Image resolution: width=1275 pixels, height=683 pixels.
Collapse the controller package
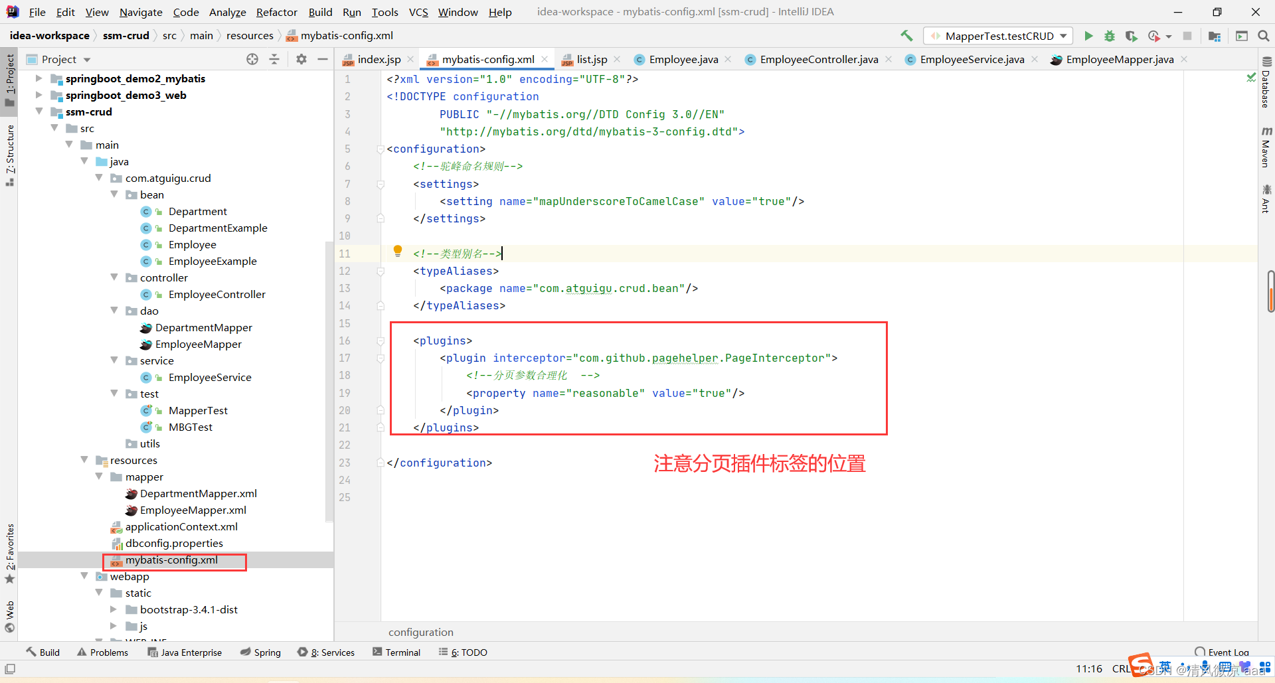pos(114,277)
